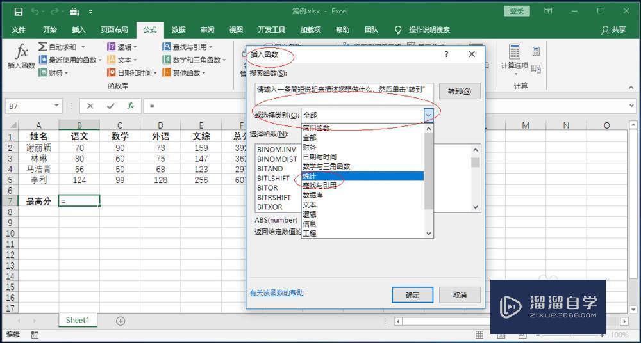Viewport: 641px width, 343px height.
Task: Click the Sign in (登录) button
Action: 517,11
